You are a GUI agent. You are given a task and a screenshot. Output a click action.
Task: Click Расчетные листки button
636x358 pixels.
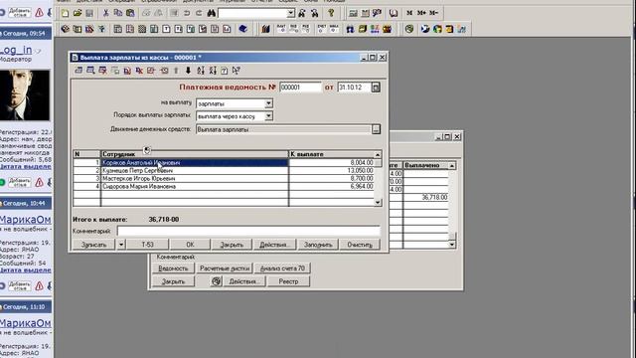pos(225,268)
